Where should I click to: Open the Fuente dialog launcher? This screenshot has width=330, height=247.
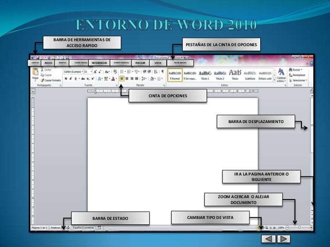116,85
